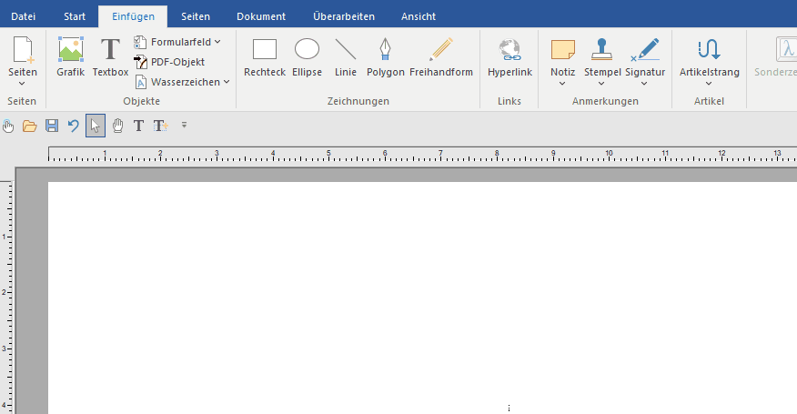Open a file via folder icon
The width and height of the screenshot is (797, 414).
(29, 126)
